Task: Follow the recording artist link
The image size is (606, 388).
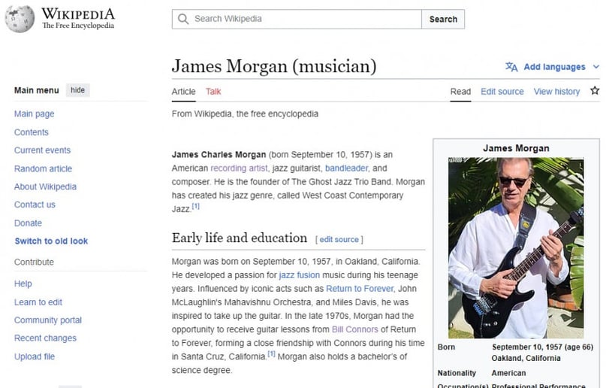Action: tap(239, 168)
